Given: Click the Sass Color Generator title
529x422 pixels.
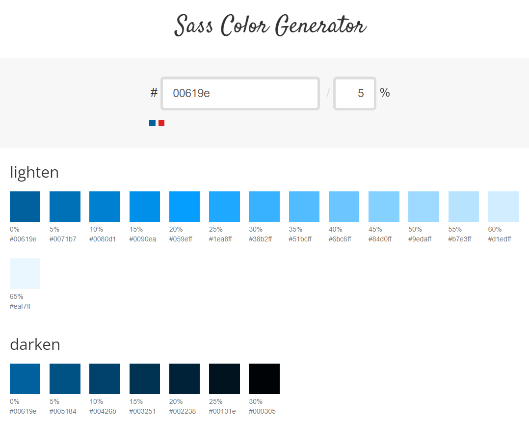Looking at the screenshot, I should (x=270, y=25).
